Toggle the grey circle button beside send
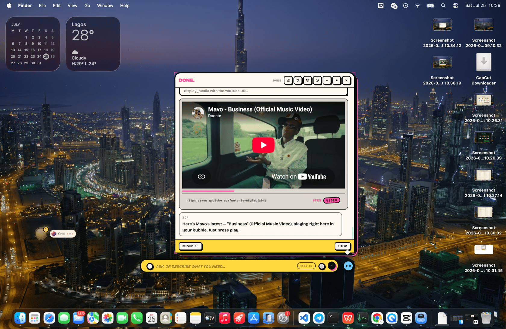Image resolution: width=506 pixels, height=329 pixels. coord(322,266)
